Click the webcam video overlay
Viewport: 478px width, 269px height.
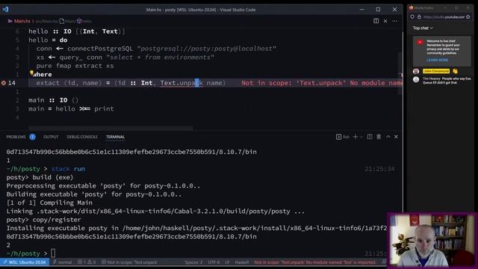tap(432, 241)
